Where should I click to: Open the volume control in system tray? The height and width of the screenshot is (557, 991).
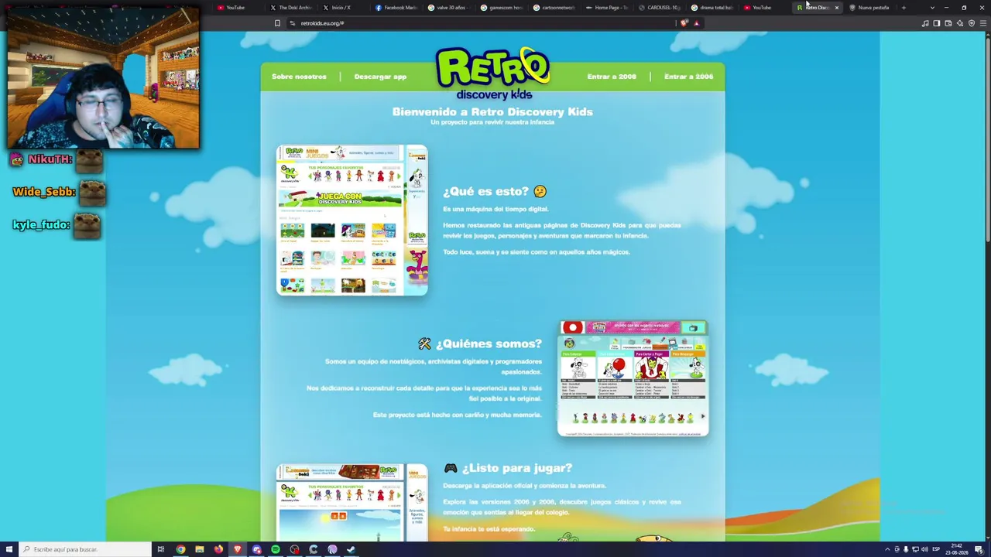924,549
